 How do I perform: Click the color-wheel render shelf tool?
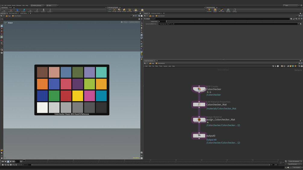pos(222,10)
